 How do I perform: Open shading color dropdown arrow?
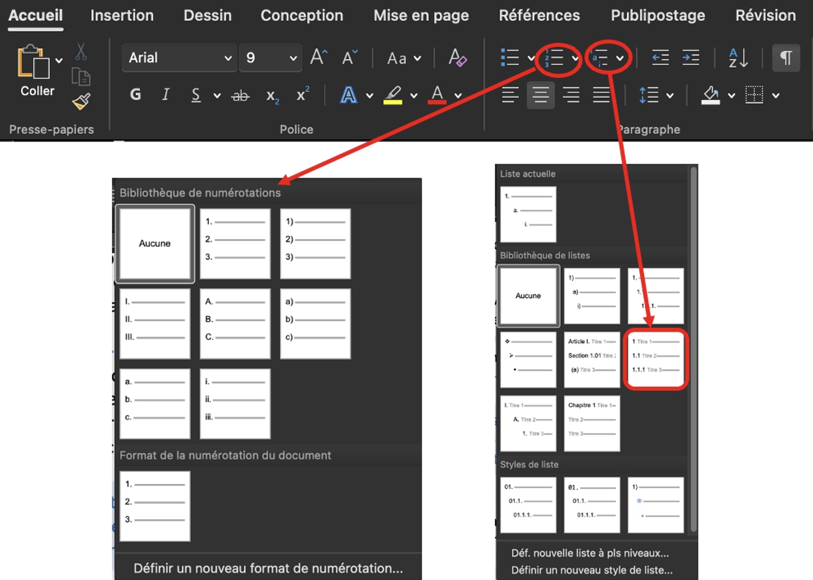tap(732, 96)
